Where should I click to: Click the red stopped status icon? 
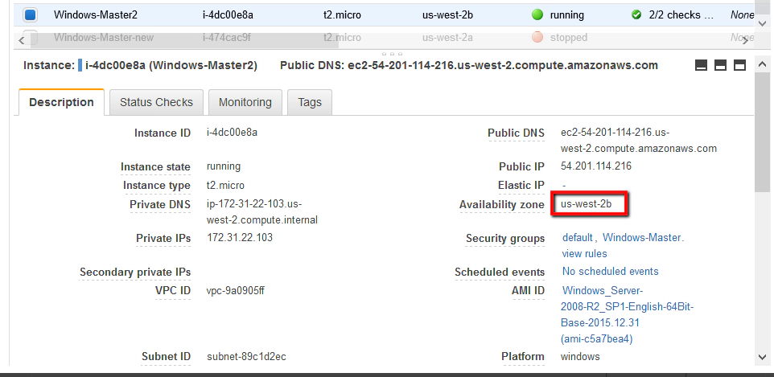[x=537, y=37]
